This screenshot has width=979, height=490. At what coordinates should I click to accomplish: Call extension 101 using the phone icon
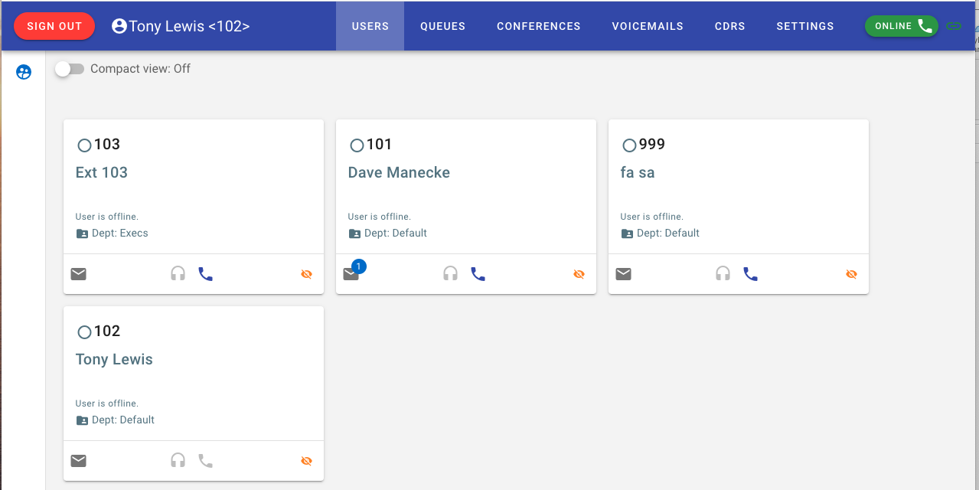(478, 274)
